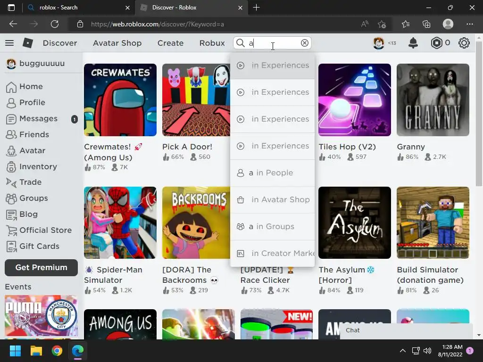Open The Asylum [Horror] thumbnail
Screen dimensions: 483x362
click(x=355, y=222)
